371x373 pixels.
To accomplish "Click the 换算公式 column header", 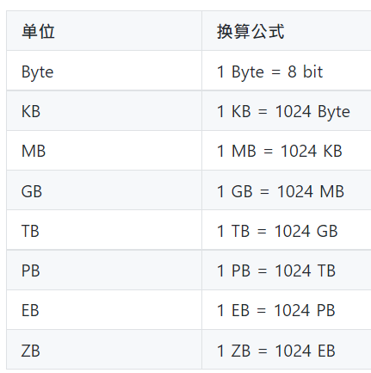I will click(250, 31).
